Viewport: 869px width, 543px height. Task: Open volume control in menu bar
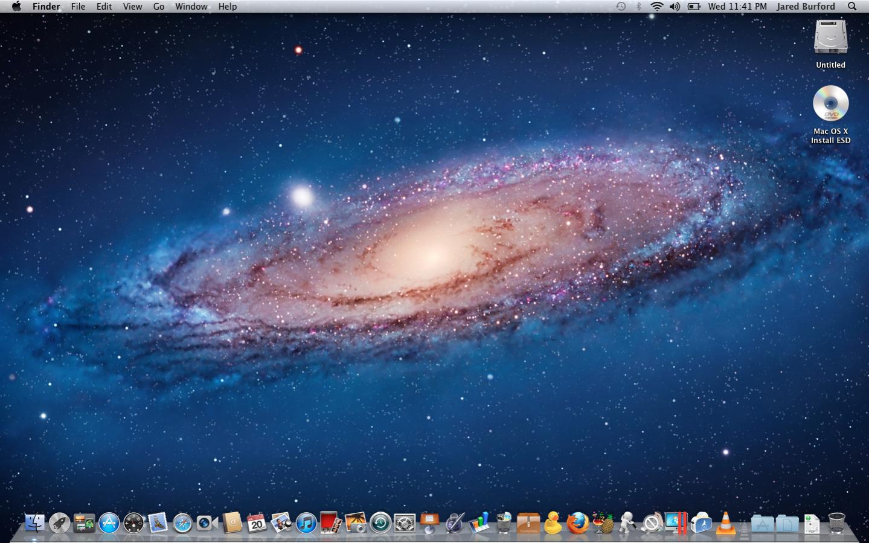(x=675, y=6)
